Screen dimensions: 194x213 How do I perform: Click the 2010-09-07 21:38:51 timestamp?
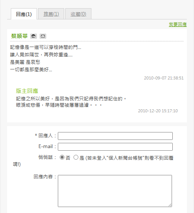coord(164,78)
